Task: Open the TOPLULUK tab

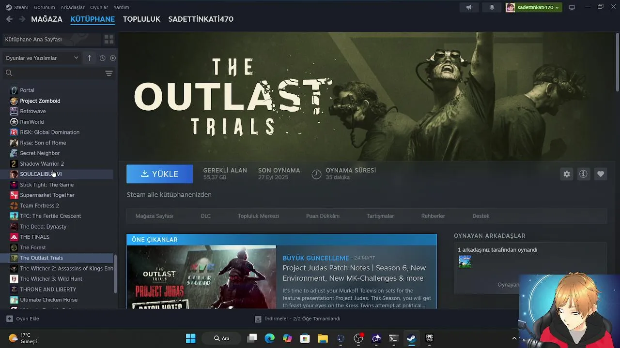Action: point(141,19)
